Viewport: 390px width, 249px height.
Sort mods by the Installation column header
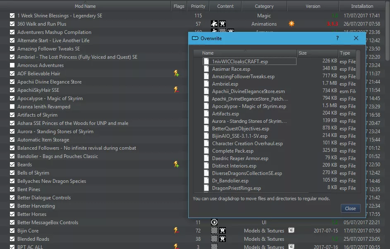tap(362, 6)
